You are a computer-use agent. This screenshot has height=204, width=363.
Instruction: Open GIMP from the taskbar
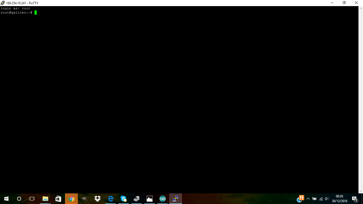pos(84,199)
